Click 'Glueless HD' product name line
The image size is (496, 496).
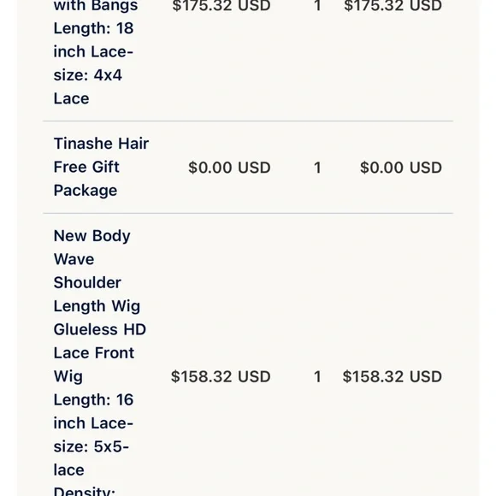click(x=100, y=329)
